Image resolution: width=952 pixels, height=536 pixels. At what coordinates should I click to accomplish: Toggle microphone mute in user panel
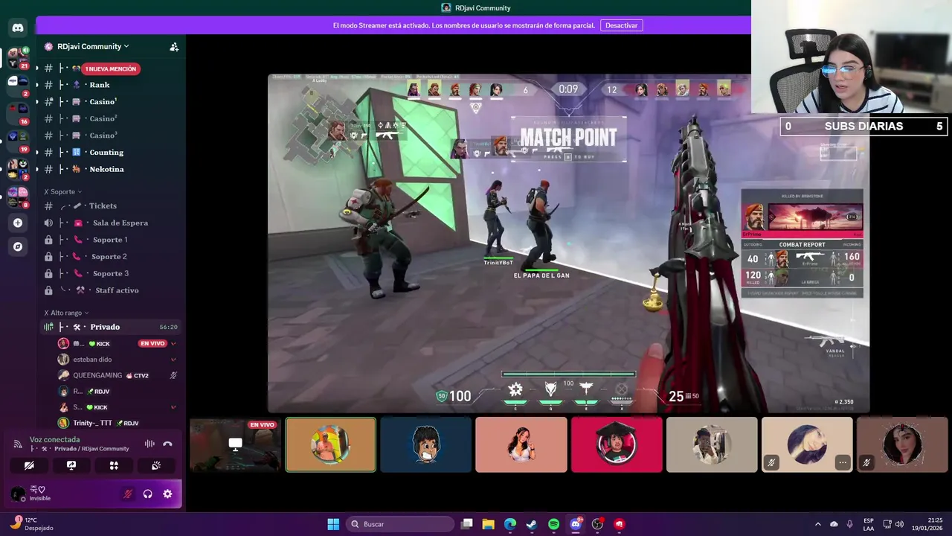click(x=128, y=494)
